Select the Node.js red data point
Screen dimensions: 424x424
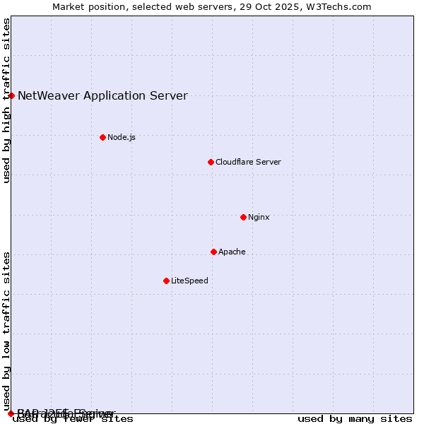pyautogui.click(x=102, y=137)
